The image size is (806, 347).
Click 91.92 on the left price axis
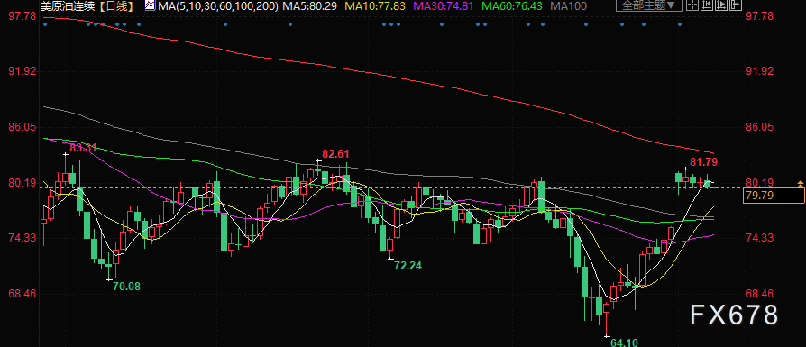point(23,71)
